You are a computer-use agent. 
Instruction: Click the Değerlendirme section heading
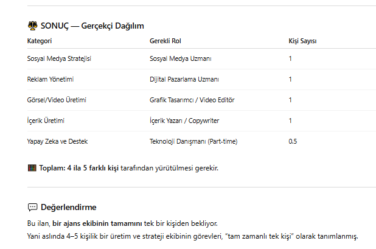[69, 207]
